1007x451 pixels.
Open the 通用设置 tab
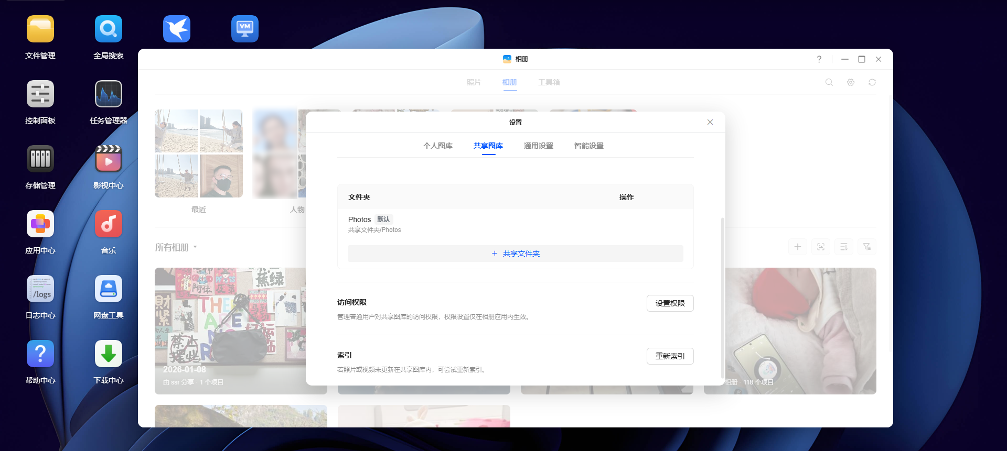tap(539, 146)
